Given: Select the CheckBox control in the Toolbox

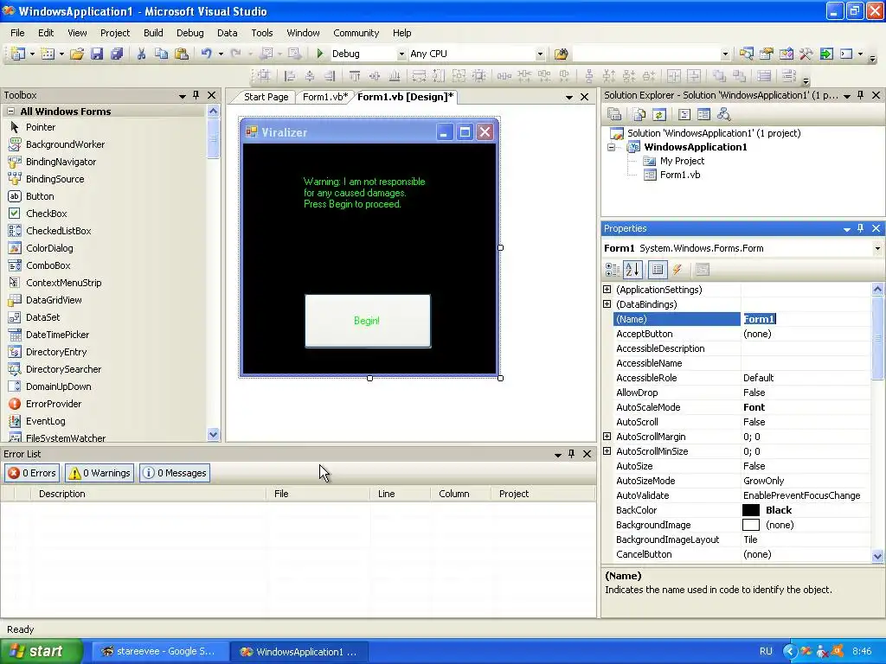Looking at the screenshot, I should tap(47, 214).
